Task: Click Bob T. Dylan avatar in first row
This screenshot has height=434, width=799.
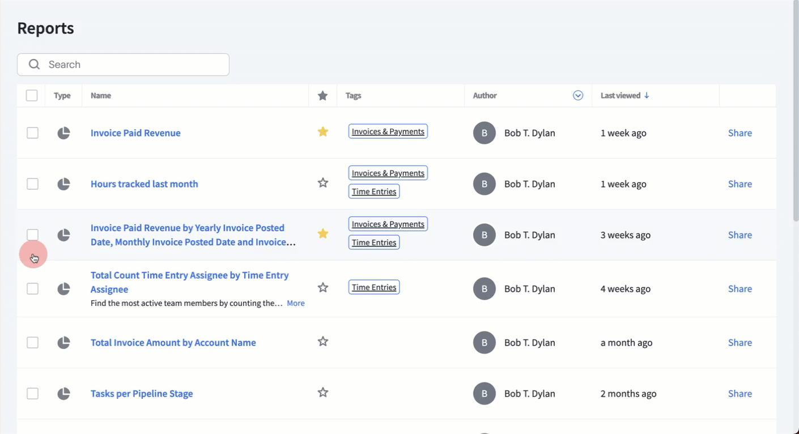Action: [484, 133]
